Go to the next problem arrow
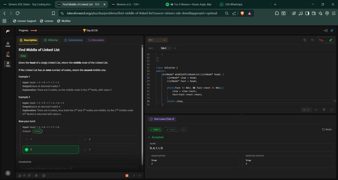This screenshot has height=180, width=338. tap(139, 175)
